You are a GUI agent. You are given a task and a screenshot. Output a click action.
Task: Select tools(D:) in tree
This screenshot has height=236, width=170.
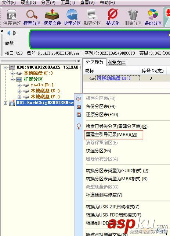[42, 85]
